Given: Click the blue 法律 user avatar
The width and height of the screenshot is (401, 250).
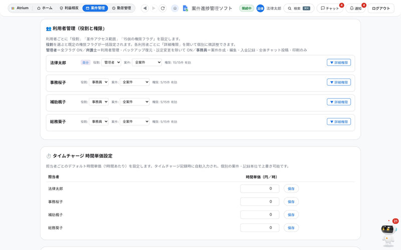Looking at the screenshot, I should coord(260,8).
